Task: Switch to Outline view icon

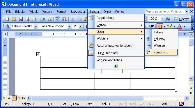Action: pos(19,98)
